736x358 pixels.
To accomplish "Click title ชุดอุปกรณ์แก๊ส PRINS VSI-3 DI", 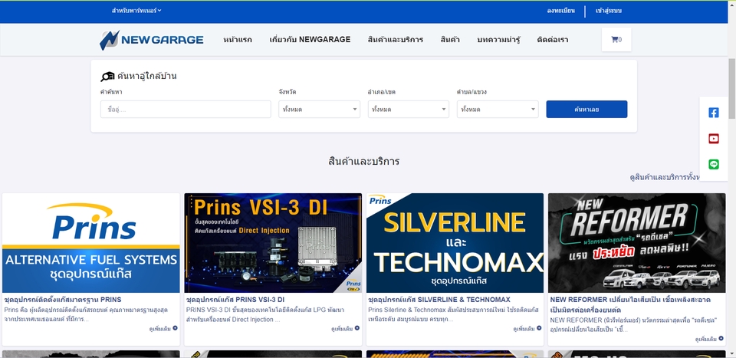I will (235, 299).
